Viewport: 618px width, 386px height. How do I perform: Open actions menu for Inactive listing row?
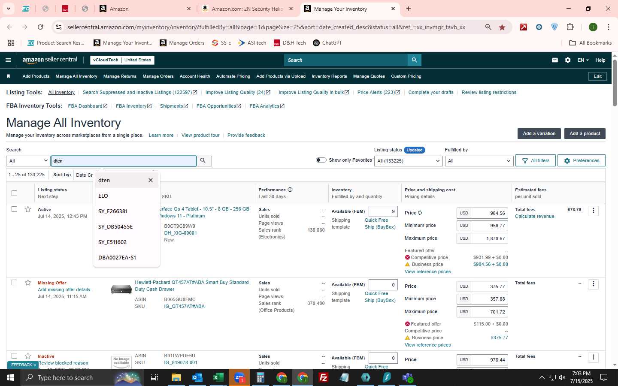click(x=594, y=357)
